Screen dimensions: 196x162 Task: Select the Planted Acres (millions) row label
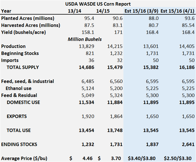28,18
